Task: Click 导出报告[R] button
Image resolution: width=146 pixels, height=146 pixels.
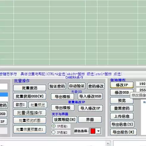Action: click(123, 132)
